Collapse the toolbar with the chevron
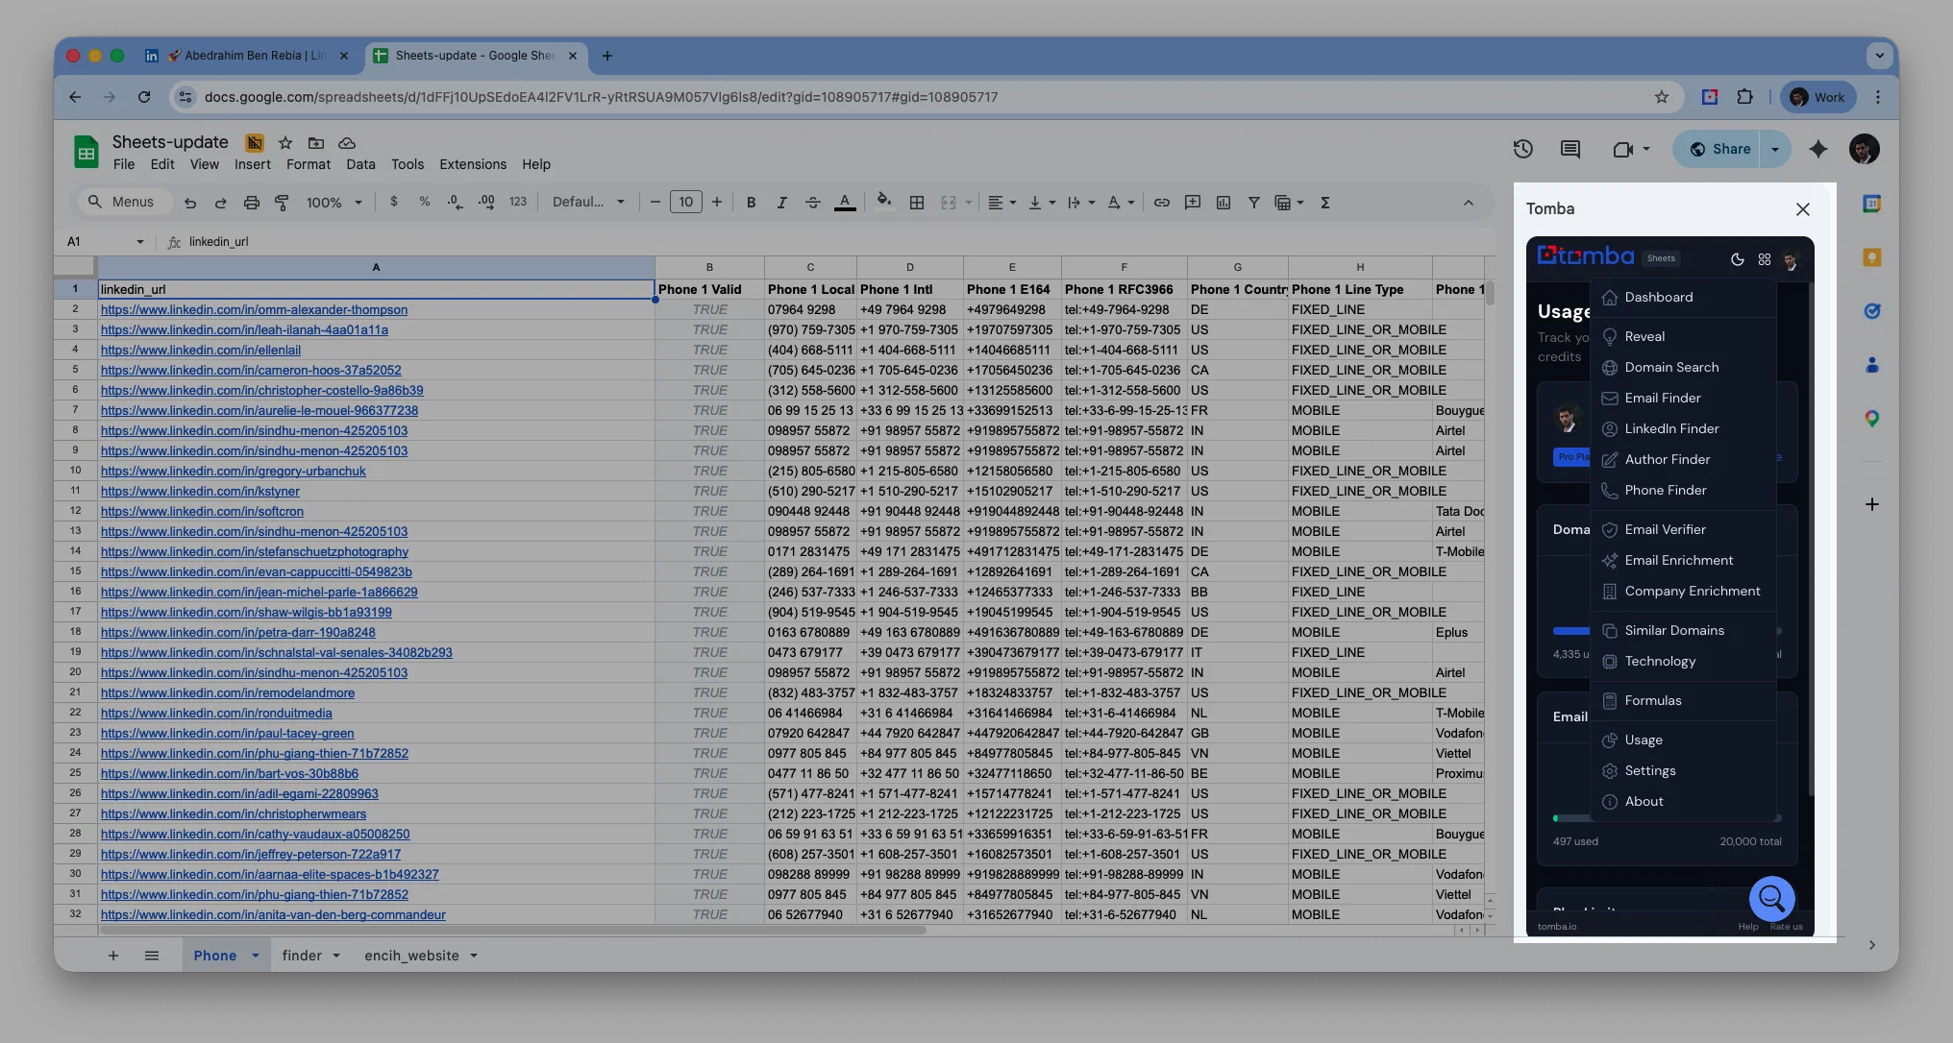This screenshot has width=1953, height=1043. 1468,203
